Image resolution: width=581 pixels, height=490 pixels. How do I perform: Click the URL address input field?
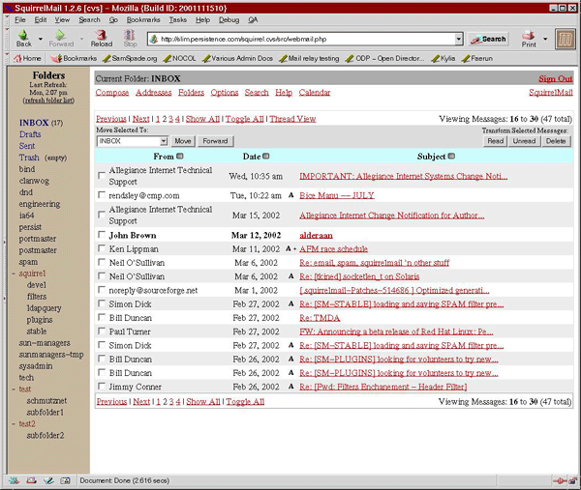click(306, 39)
